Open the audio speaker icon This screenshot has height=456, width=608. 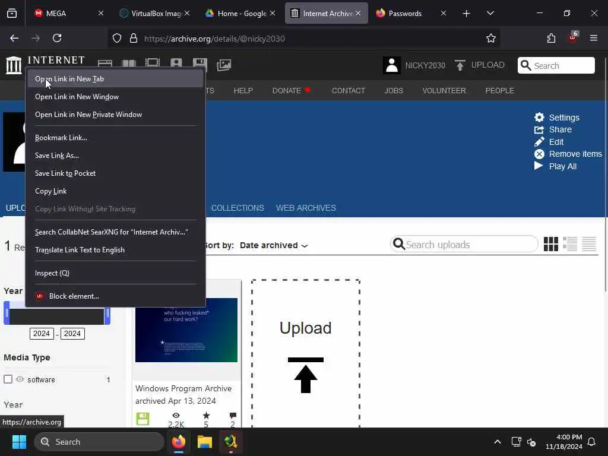pyautogui.click(x=176, y=64)
